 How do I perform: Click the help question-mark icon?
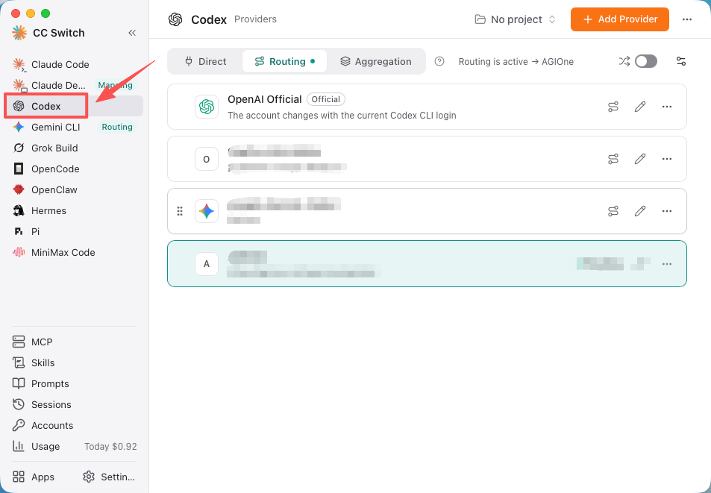[x=439, y=61]
